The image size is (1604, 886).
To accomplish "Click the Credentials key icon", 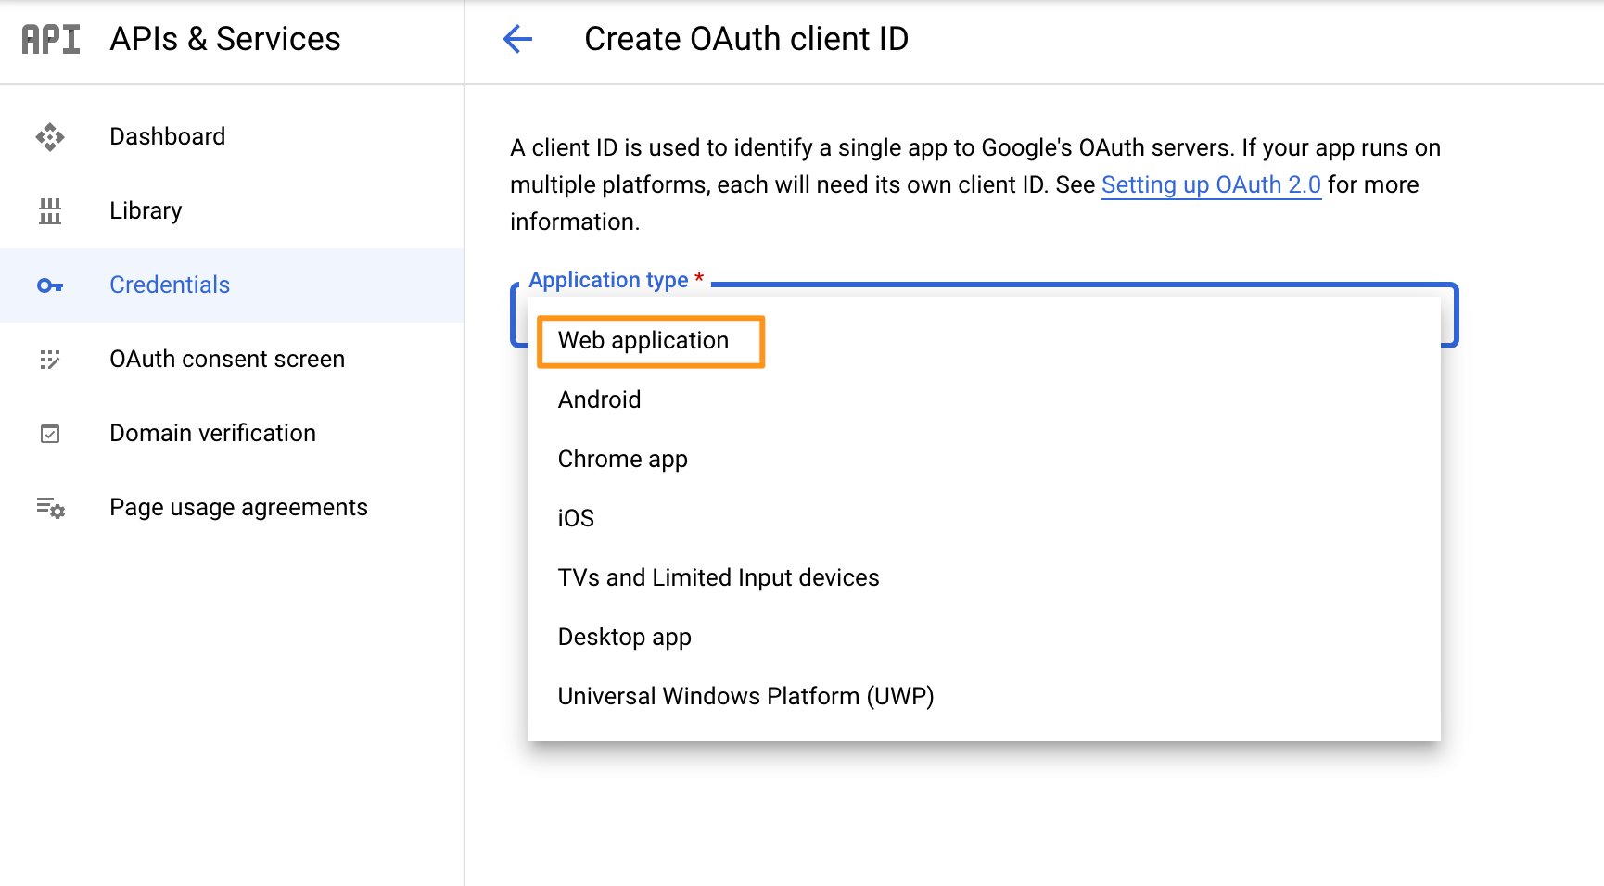I will coord(50,285).
